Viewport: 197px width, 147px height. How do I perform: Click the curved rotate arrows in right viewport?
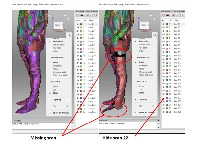pyautogui.click(x=152, y=17)
